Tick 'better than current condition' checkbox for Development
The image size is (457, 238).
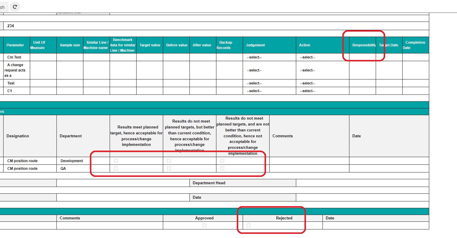[169, 161]
